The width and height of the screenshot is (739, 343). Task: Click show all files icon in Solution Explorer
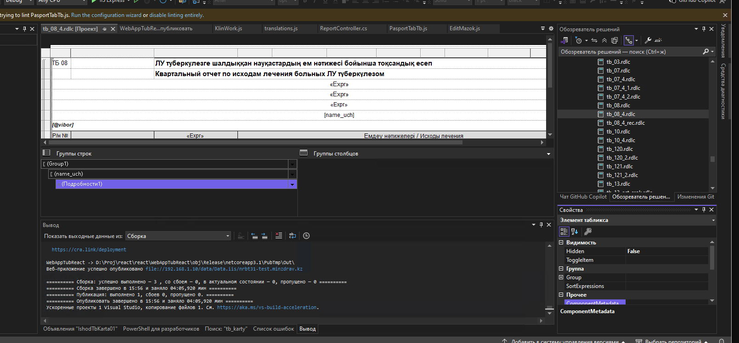[x=615, y=40]
